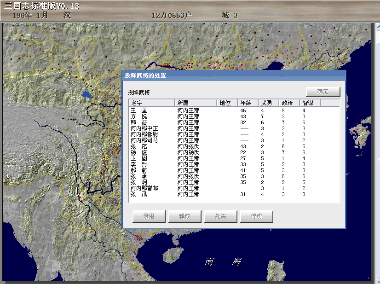
Task: Click the 俘虏 (imprison) button
Action: [x=256, y=216]
